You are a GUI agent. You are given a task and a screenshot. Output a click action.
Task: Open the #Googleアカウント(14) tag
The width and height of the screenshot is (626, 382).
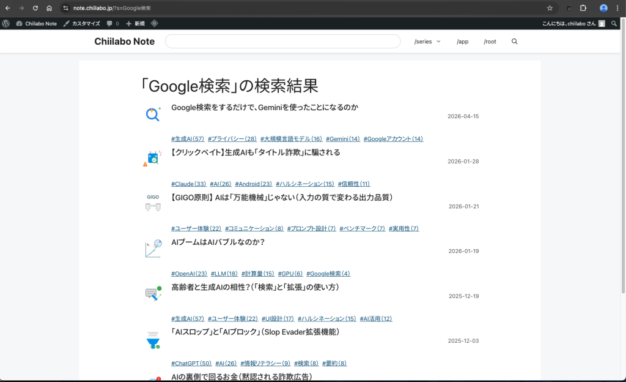(x=393, y=139)
